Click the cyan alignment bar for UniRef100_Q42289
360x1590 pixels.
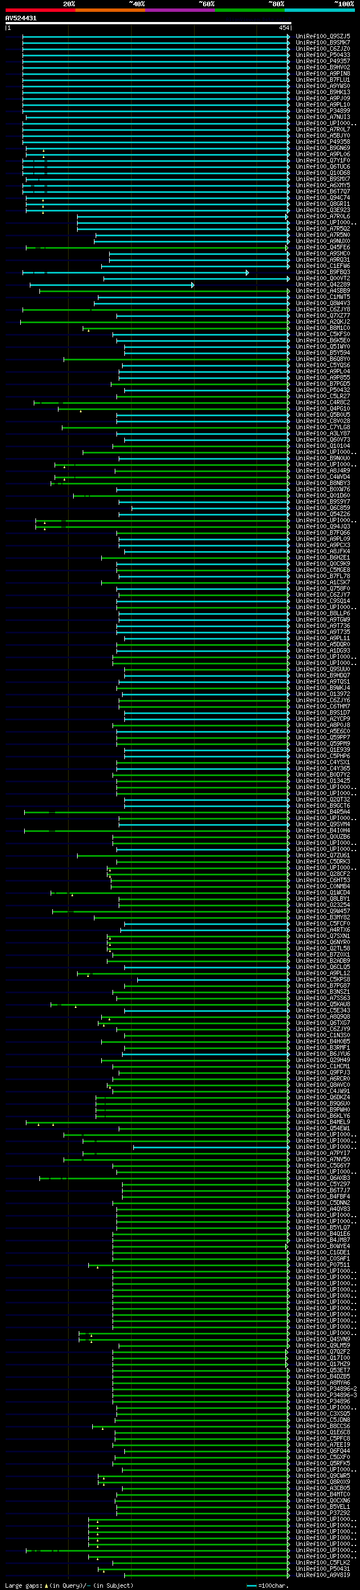coord(112,284)
